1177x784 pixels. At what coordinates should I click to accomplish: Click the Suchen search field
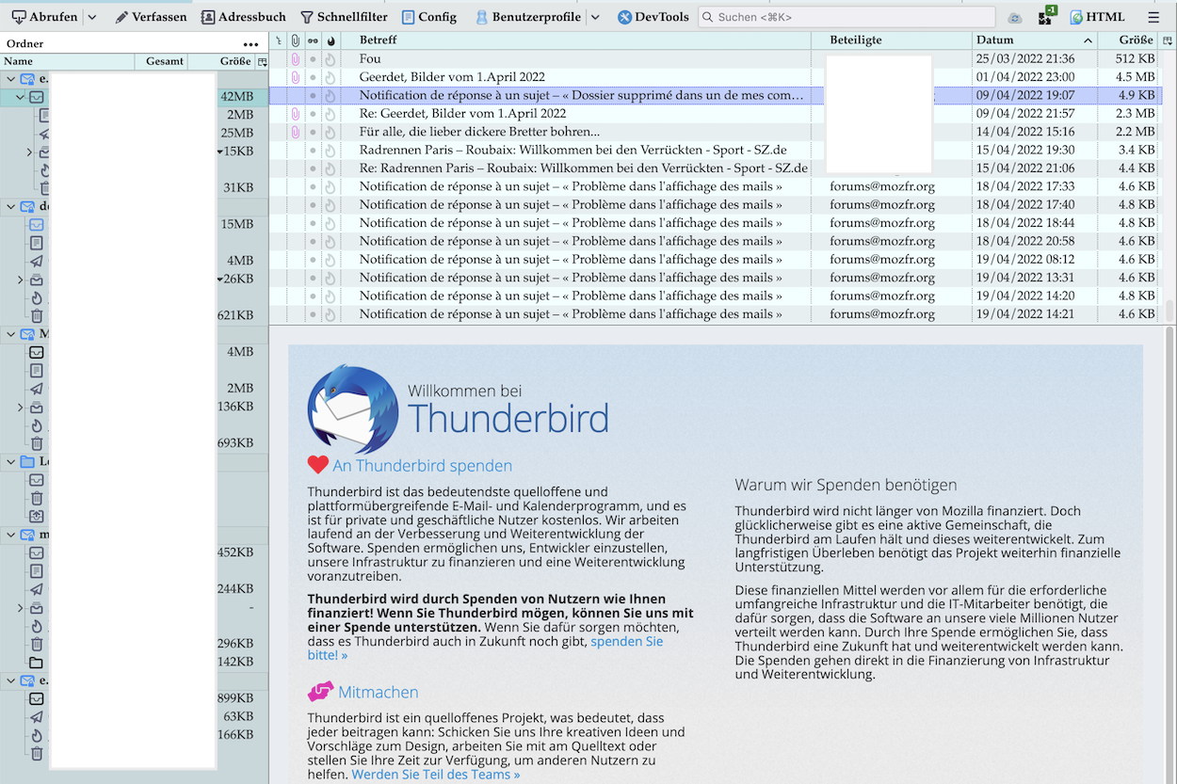(x=846, y=17)
